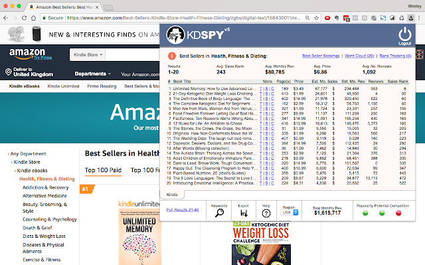Click the Export icon
The height and width of the screenshot is (265, 425).
244,213
